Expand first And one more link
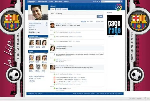Screen dimensions: 150x101 [60, 62]
